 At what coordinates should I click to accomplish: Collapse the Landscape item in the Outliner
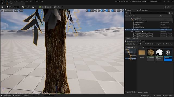coord(131,32)
